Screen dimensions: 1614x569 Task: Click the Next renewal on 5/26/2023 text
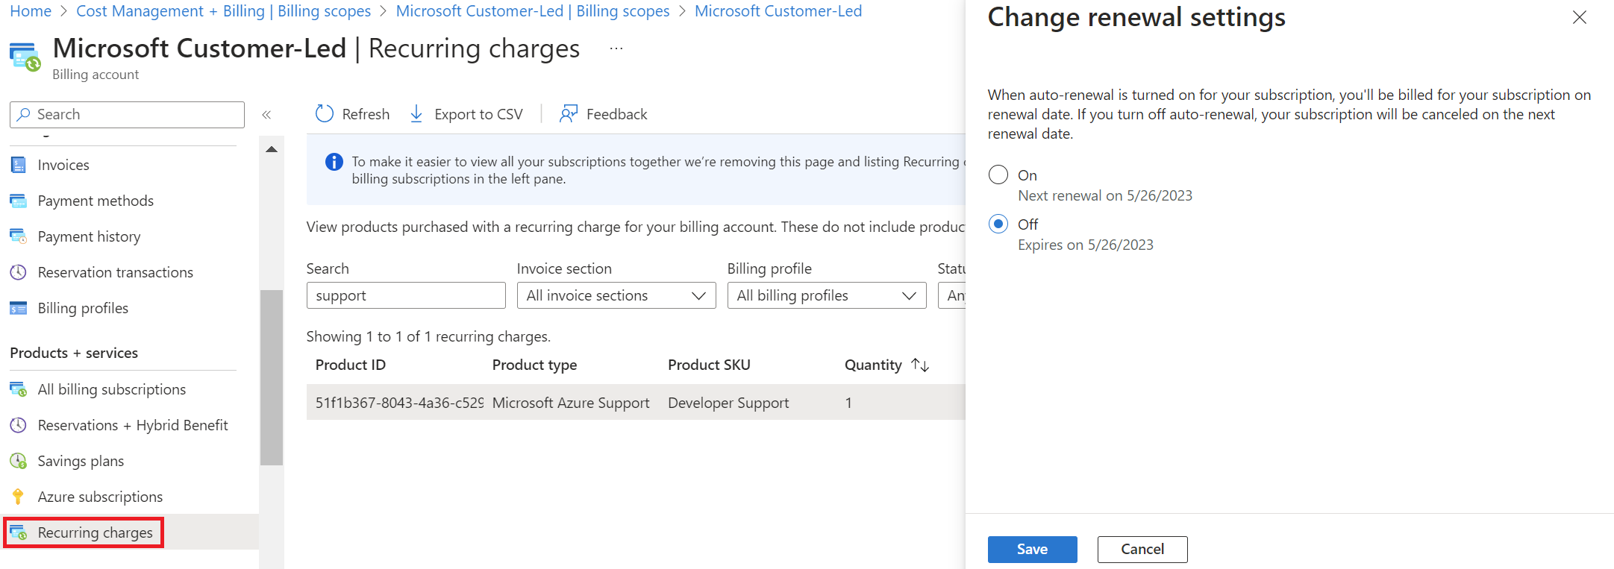point(1105,195)
